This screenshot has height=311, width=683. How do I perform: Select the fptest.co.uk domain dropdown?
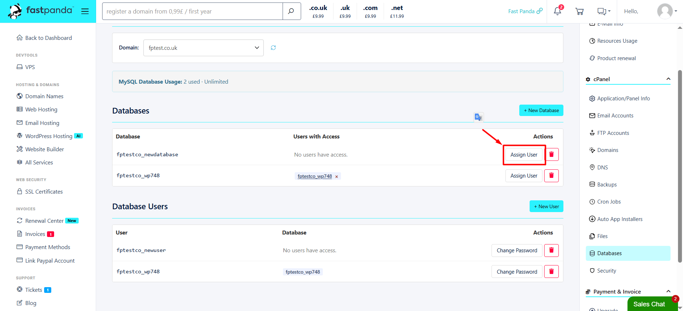coord(204,48)
